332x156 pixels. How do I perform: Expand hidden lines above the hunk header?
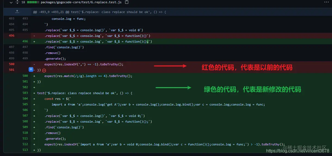pos(17,12)
